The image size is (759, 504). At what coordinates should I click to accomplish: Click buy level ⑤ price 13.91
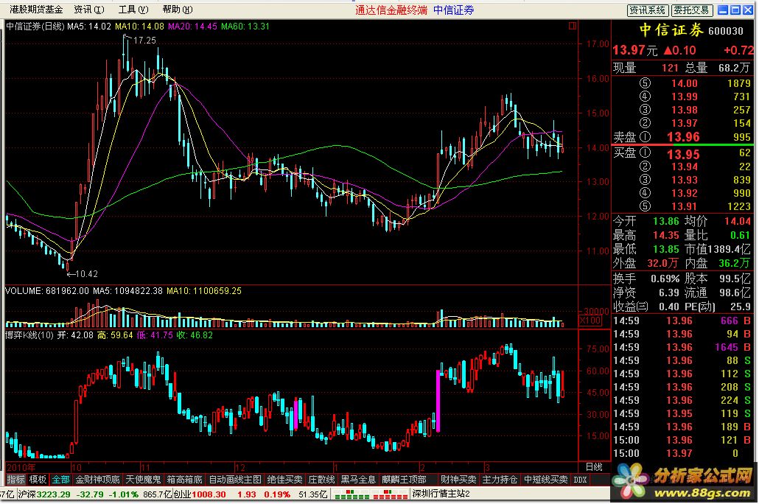pyautogui.click(x=684, y=207)
